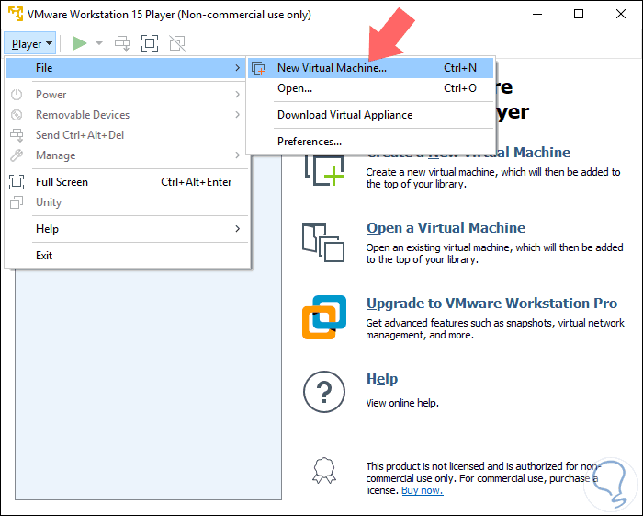
Task: Click the Unity icon in menu
Action: 17,202
